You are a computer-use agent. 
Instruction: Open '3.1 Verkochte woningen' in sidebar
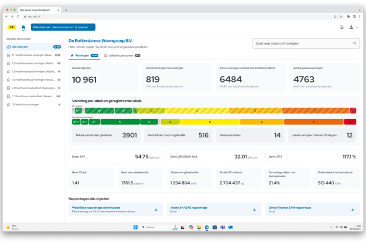coord(26,104)
